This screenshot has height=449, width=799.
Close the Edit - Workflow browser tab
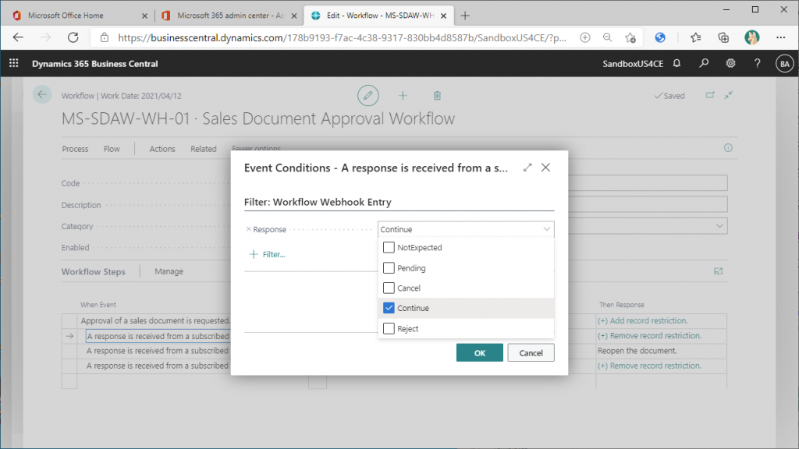(443, 16)
